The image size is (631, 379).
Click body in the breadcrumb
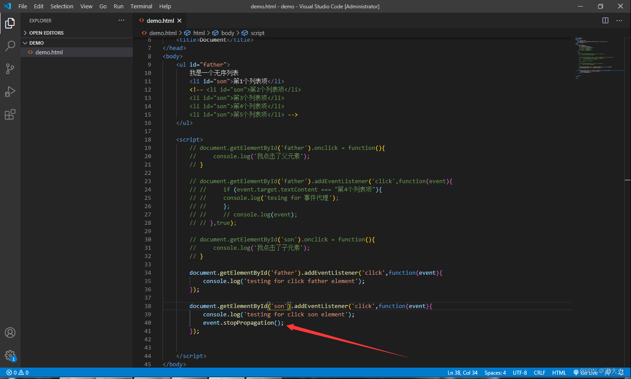click(227, 33)
